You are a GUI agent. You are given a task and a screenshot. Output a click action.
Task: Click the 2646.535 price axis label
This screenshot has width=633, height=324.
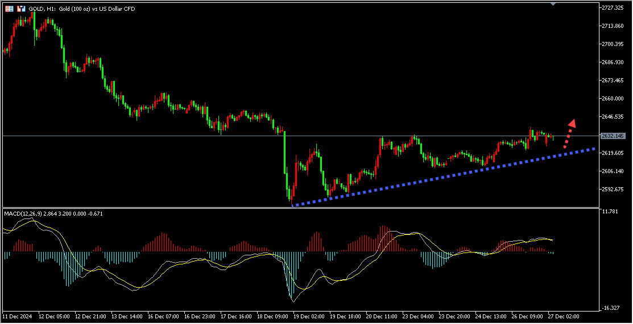tap(613, 117)
